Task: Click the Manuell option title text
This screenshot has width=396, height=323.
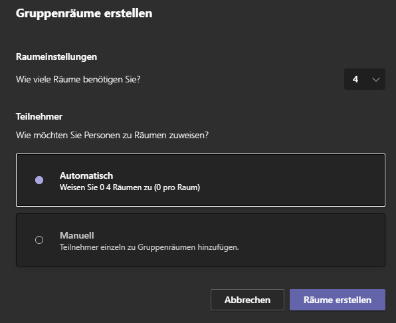Action: (77, 235)
